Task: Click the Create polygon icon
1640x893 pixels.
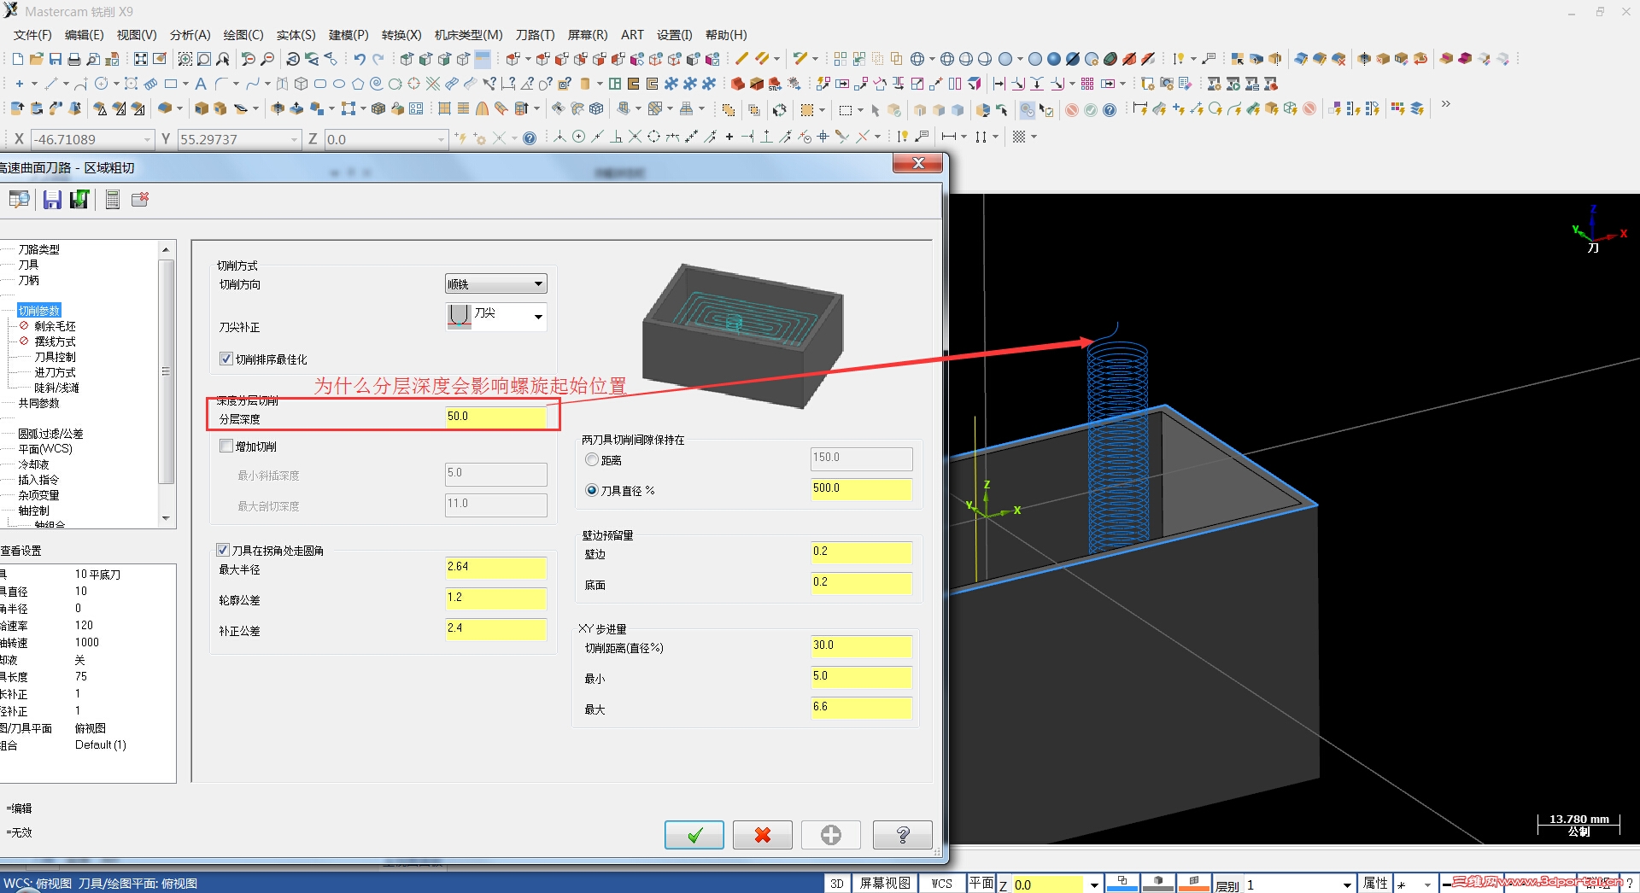Action: (358, 84)
